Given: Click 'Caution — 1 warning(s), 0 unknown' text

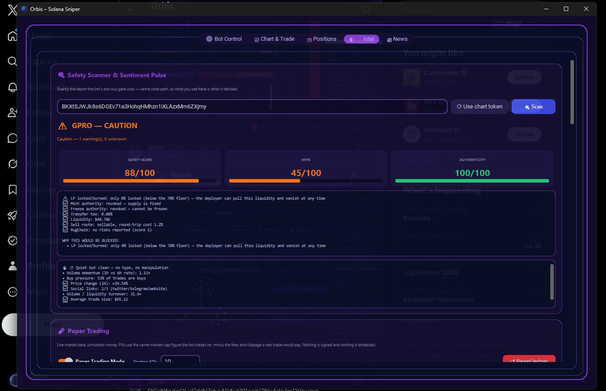Looking at the screenshot, I should point(92,139).
